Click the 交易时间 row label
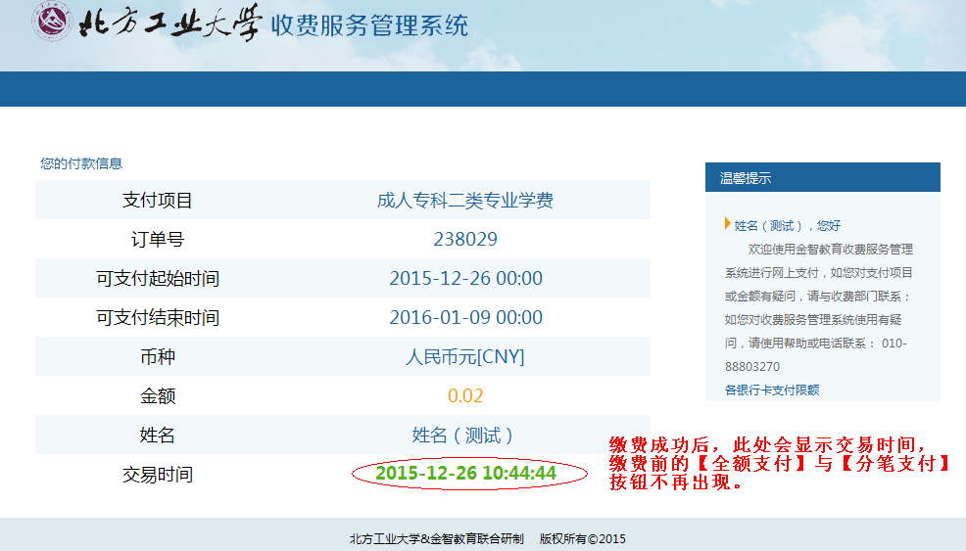 coord(158,475)
